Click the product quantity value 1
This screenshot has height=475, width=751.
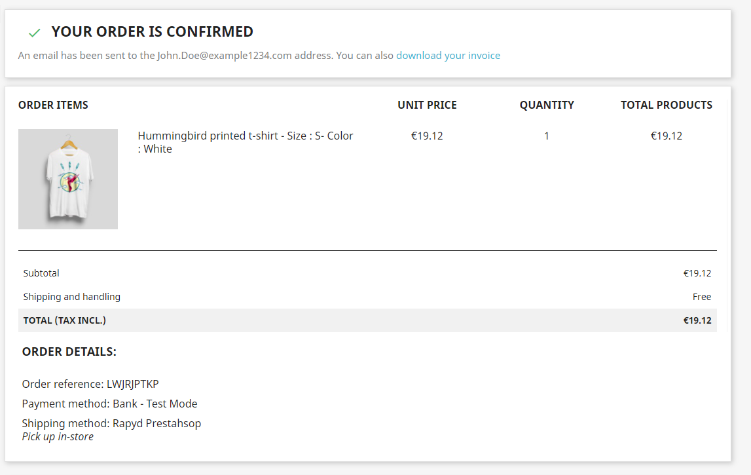tap(547, 136)
